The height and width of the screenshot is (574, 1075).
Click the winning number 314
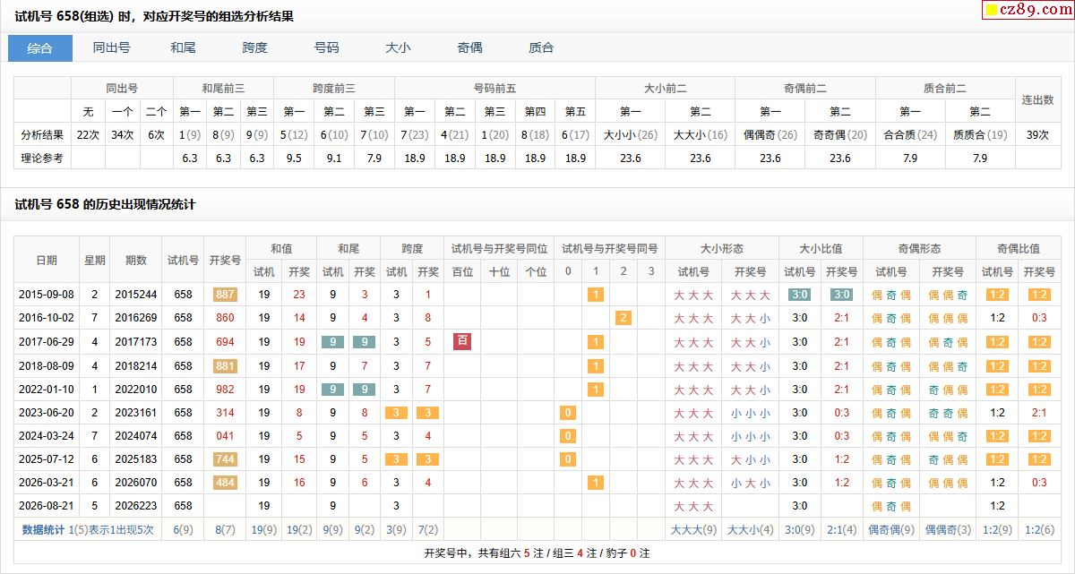click(x=225, y=413)
